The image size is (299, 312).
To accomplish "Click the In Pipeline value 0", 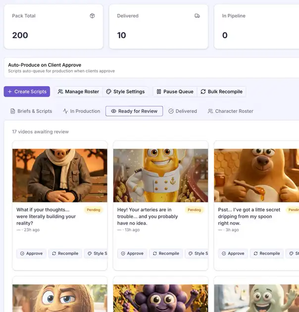I will (225, 35).
